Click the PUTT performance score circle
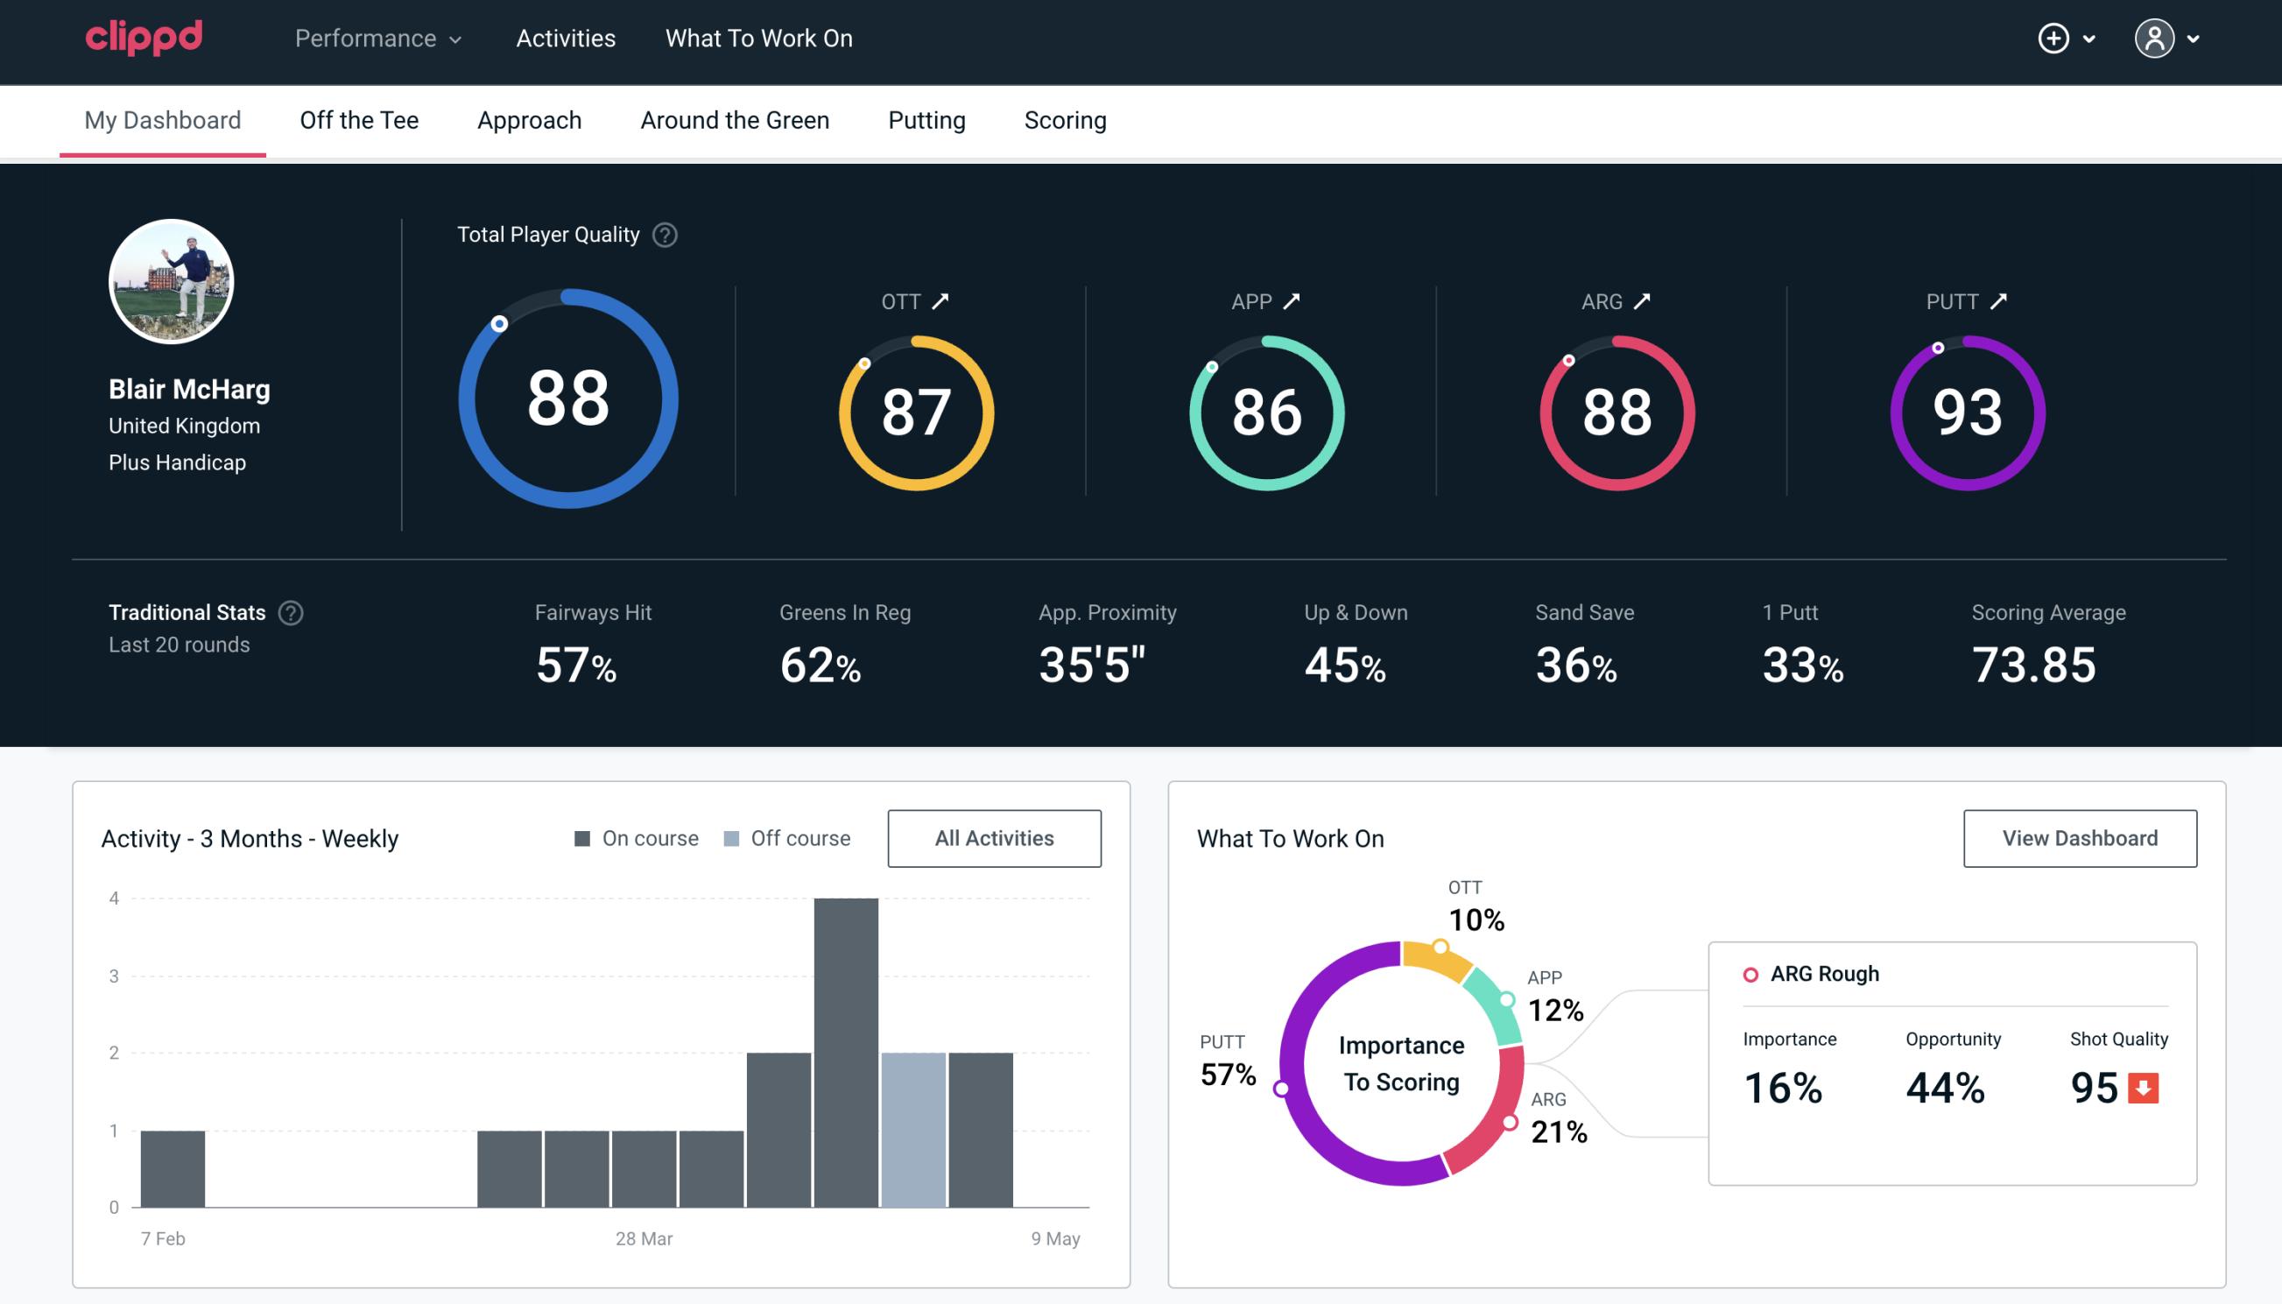Viewport: 2282px width, 1304px height. pos(1965,411)
